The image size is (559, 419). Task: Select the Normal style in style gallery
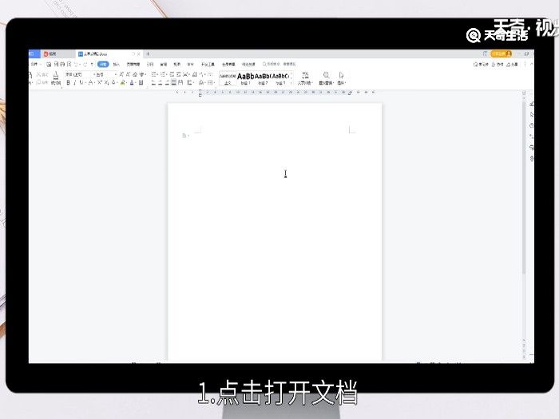coord(228,79)
